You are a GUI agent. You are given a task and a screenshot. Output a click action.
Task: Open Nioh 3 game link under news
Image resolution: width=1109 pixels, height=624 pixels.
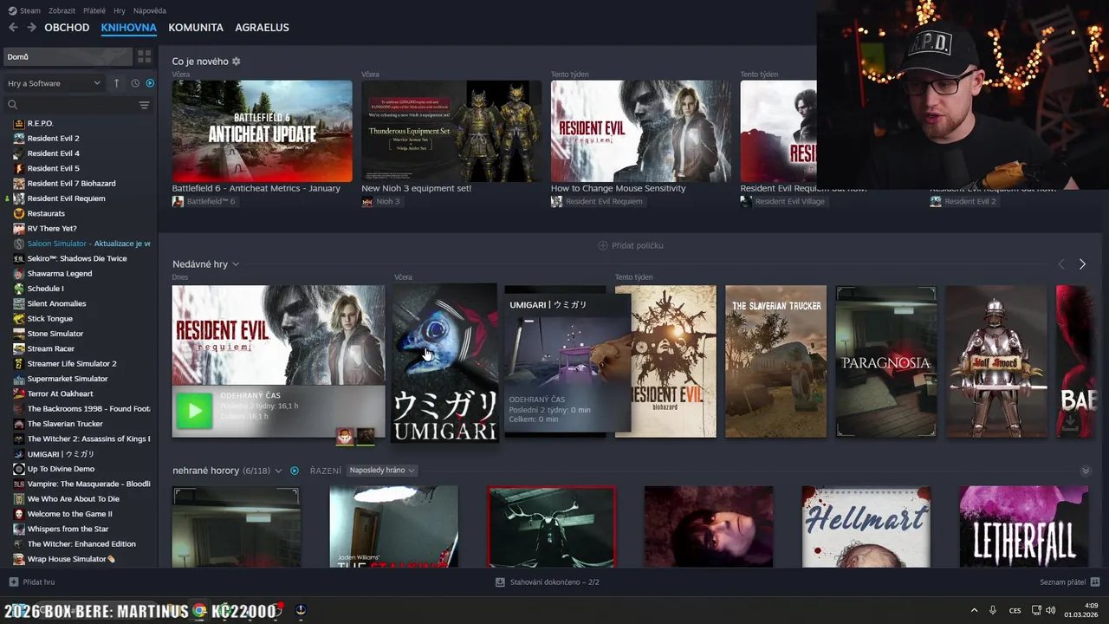pyautogui.click(x=381, y=201)
